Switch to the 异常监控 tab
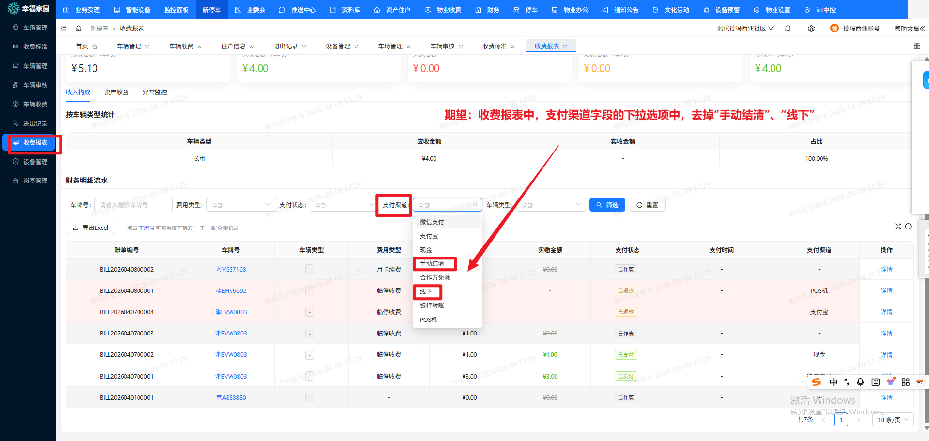The width and height of the screenshot is (929, 441). click(x=155, y=92)
